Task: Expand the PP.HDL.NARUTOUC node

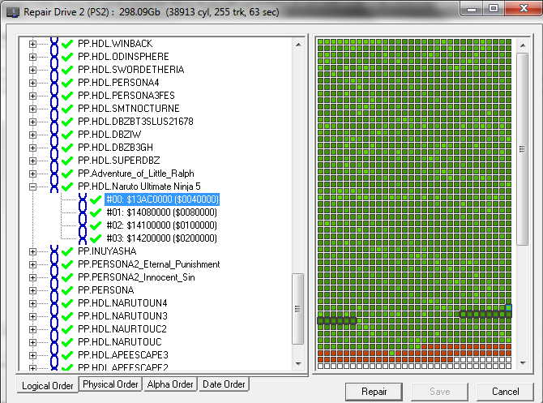Action: coord(32,342)
